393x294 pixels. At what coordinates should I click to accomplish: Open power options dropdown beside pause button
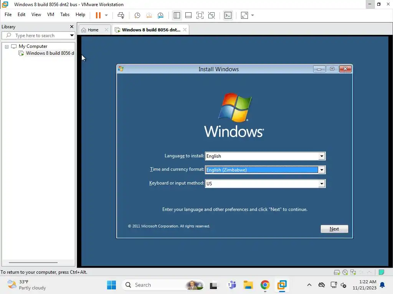tap(106, 15)
